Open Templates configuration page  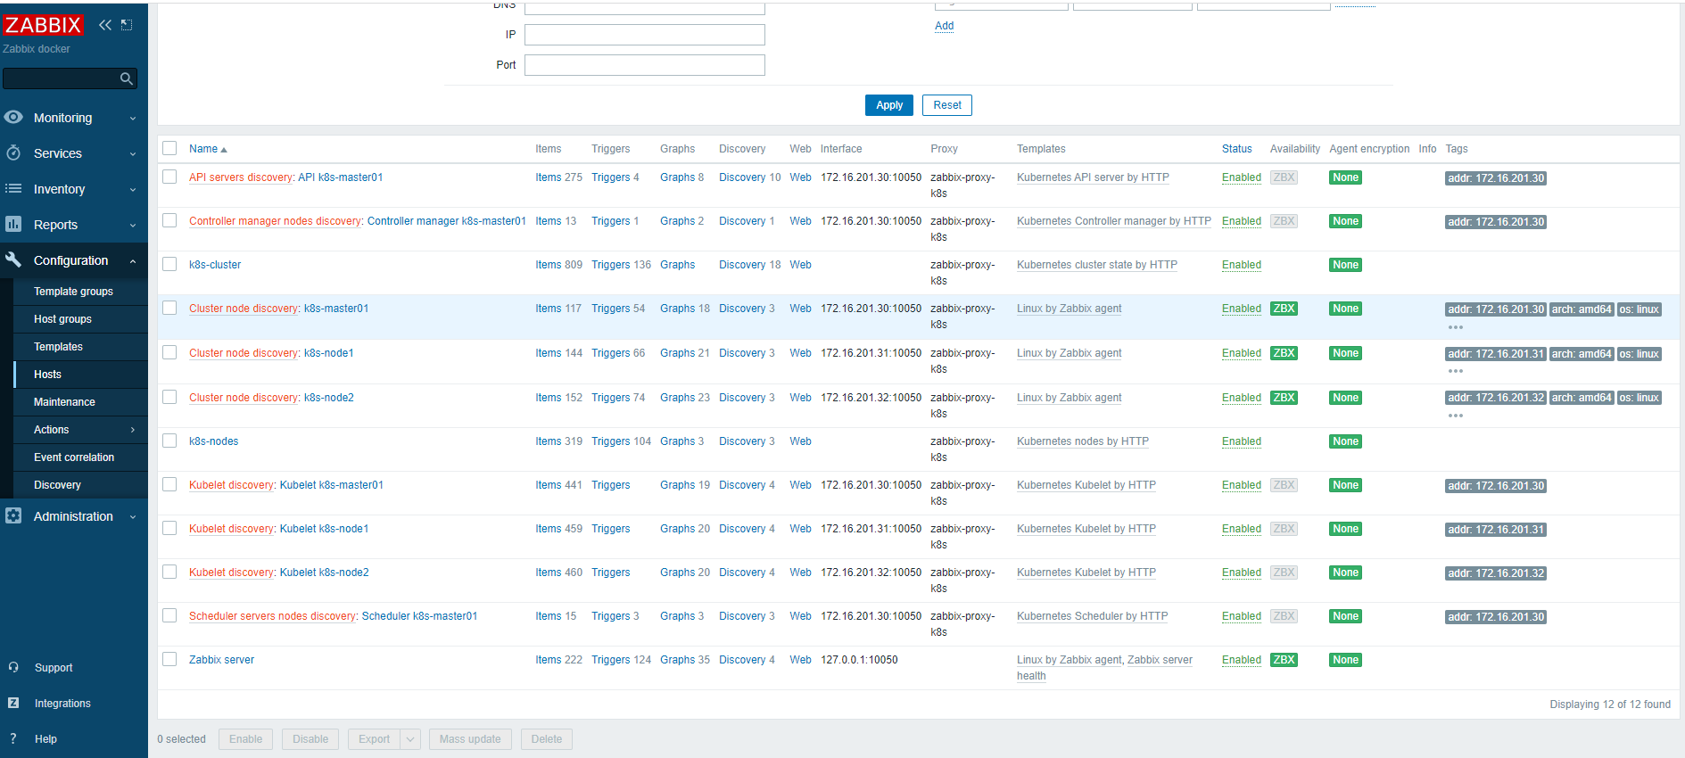(58, 347)
